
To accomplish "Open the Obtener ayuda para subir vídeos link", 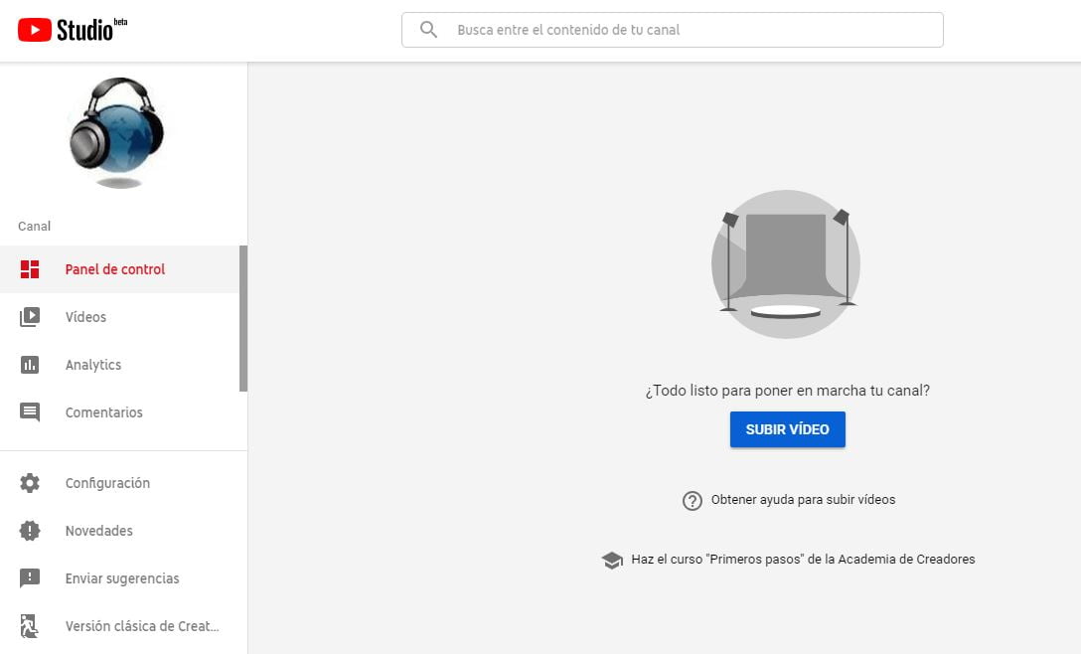I will tap(803, 500).
